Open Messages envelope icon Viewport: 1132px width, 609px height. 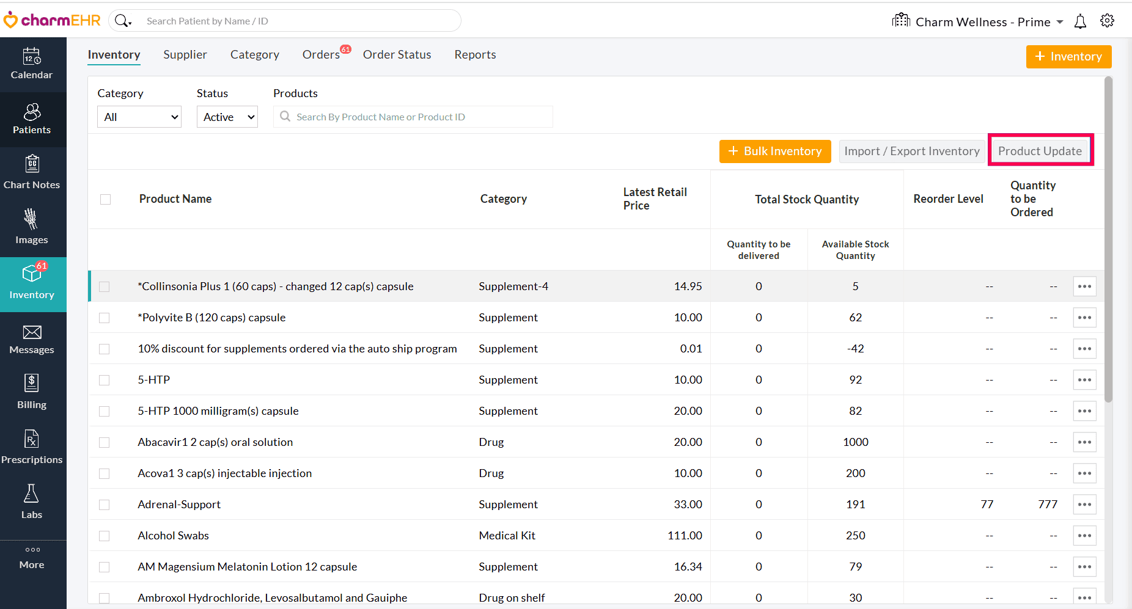coord(32,333)
